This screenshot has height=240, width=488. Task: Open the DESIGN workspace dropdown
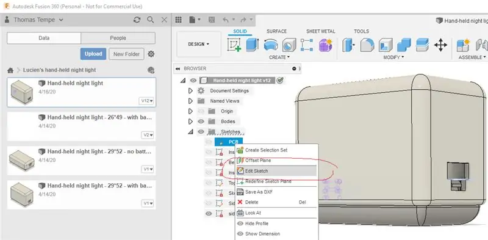pyautogui.click(x=199, y=44)
